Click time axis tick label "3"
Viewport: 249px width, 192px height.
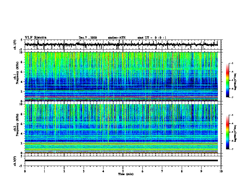click(84, 171)
